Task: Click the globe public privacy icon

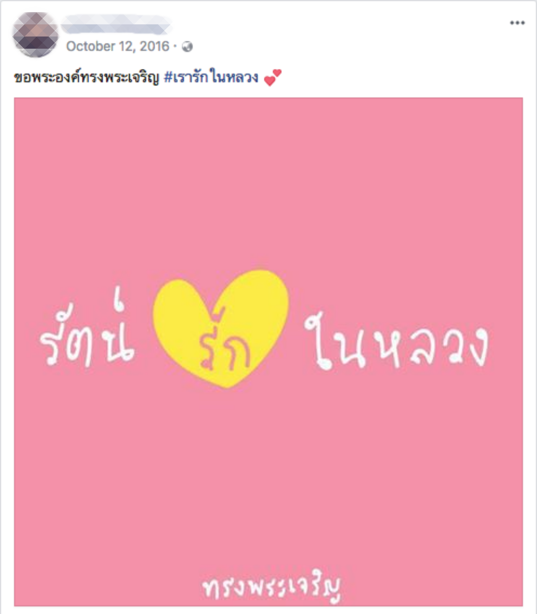Action: coord(187,47)
